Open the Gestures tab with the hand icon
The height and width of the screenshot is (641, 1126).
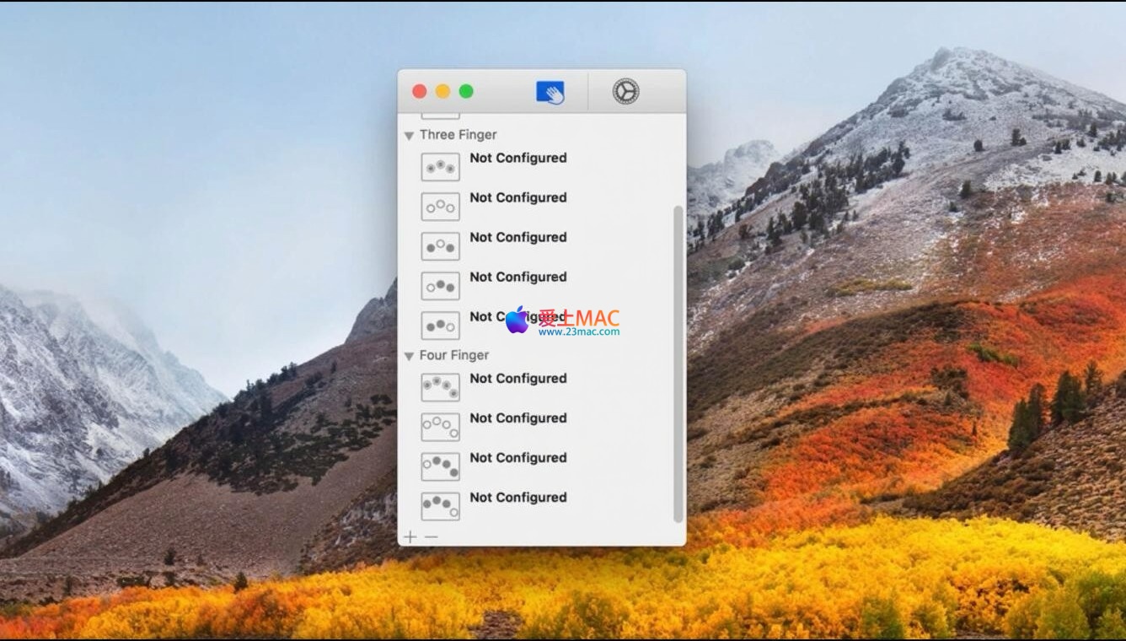coord(550,92)
